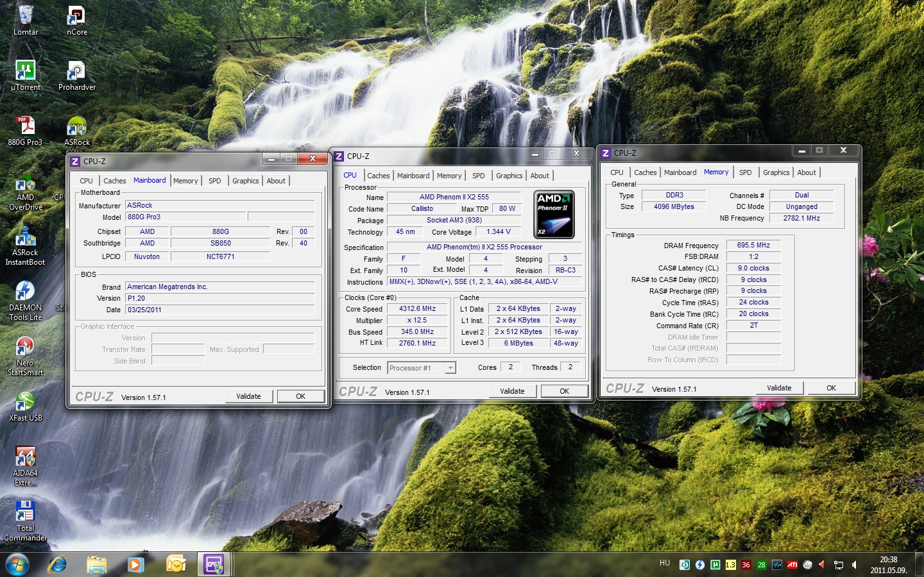This screenshot has width=924, height=577.
Task: Click the white speaker volume tray icon
Action: 854,565
